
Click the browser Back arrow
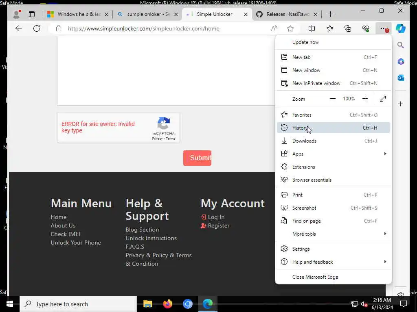pyautogui.click(x=19, y=28)
